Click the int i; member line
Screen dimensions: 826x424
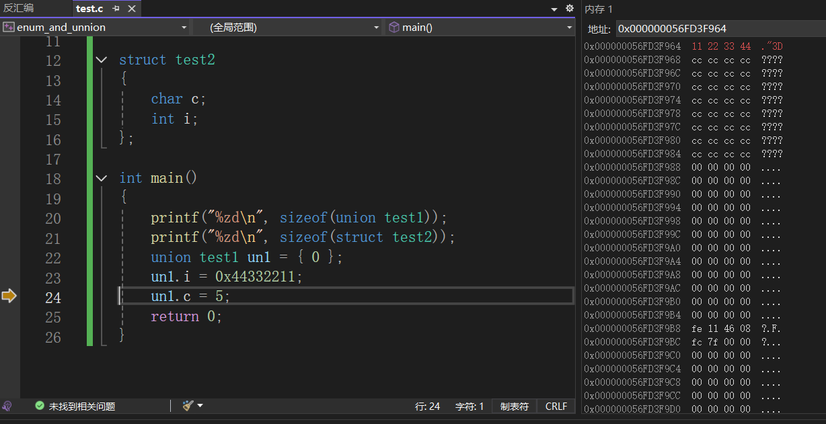pyautogui.click(x=174, y=119)
